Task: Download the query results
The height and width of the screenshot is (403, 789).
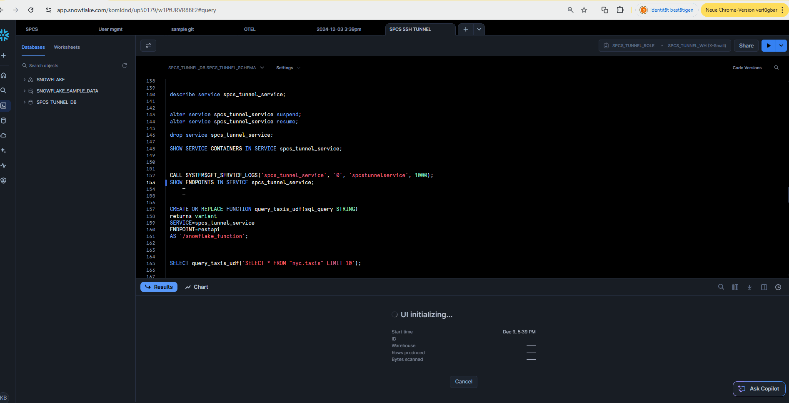Action: point(749,287)
